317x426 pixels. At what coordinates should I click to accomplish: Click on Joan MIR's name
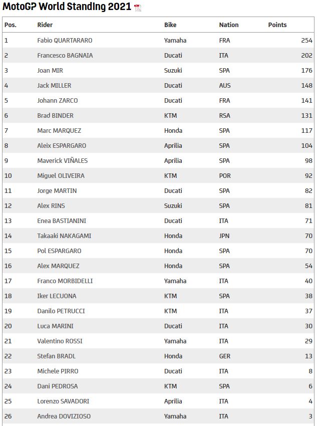(x=50, y=70)
